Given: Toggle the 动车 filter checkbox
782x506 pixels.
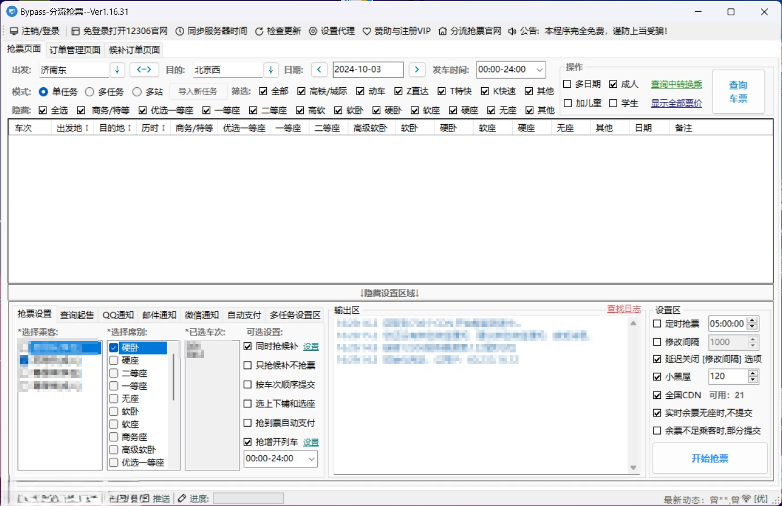Looking at the screenshot, I should click(x=360, y=91).
